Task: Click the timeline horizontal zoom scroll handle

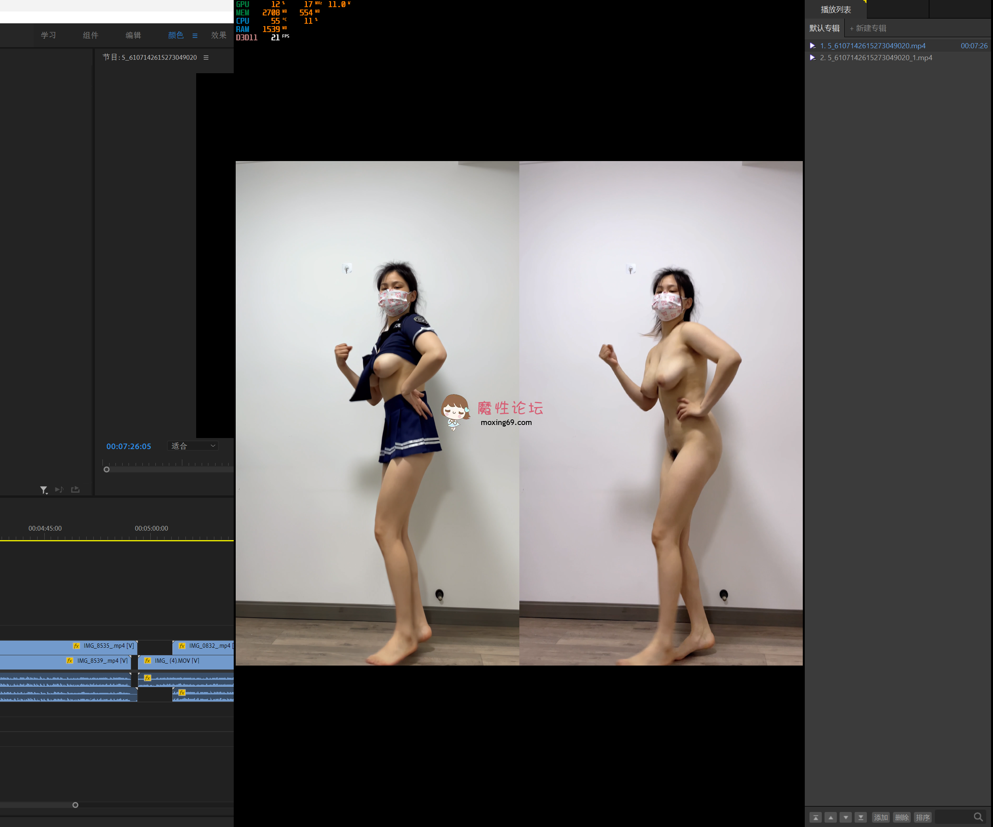Action: (x=75, y=805)
